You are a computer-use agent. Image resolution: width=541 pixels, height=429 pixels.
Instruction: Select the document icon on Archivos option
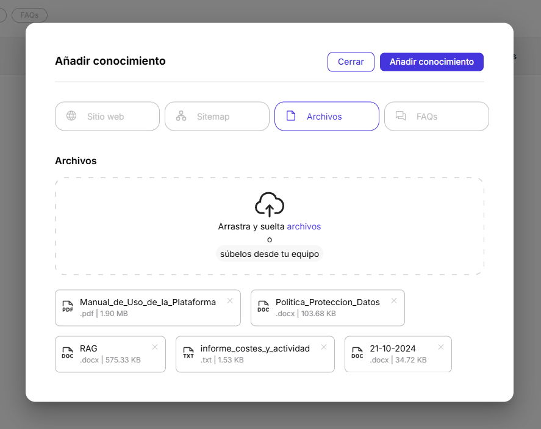click(x=291, y=116)
